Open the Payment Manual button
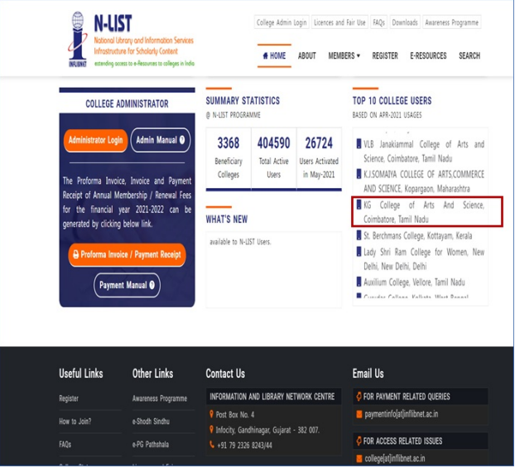515x468 pixels. tap(128, 285)
